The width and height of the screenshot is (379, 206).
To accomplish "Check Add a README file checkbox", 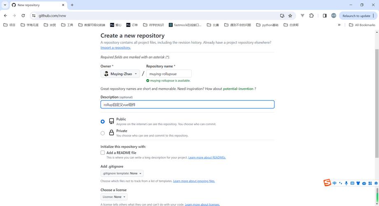I will pyautogui.click(x=103, y=153).
